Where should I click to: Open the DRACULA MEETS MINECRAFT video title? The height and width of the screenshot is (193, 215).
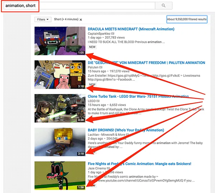point(131,29)
